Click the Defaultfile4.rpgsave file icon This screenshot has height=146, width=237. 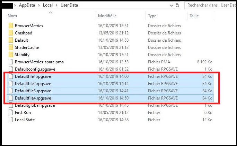point(11,98)
